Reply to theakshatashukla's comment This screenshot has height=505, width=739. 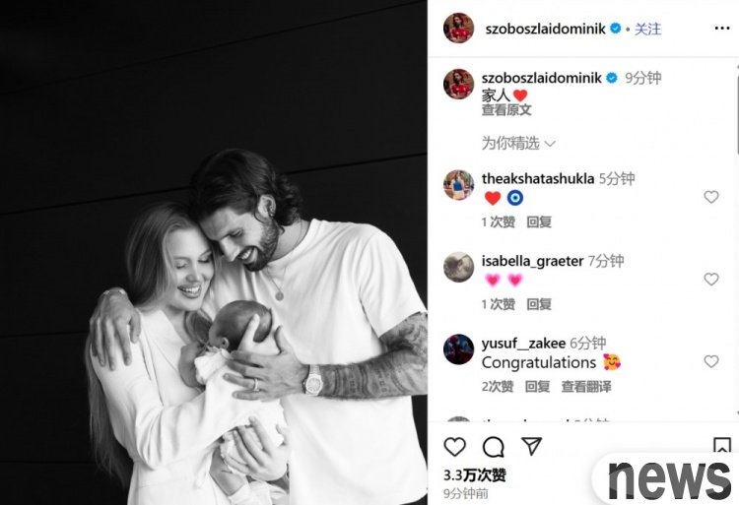(539, 221)
